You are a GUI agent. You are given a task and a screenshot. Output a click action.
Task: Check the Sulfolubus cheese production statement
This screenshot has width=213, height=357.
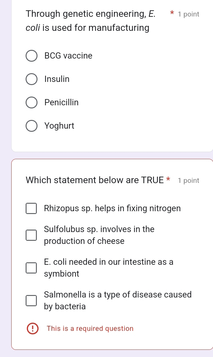click(x=31, y=235)
